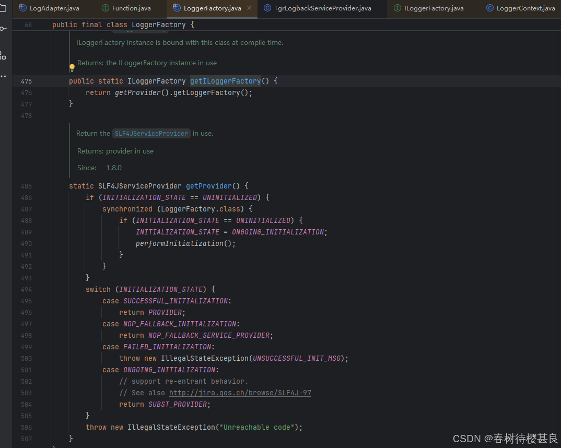
Task: Click the "Unreachable code" string literal
Action: tap(256, 427)
